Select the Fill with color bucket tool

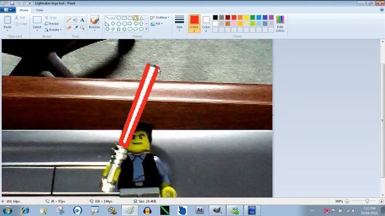(76, 20)
